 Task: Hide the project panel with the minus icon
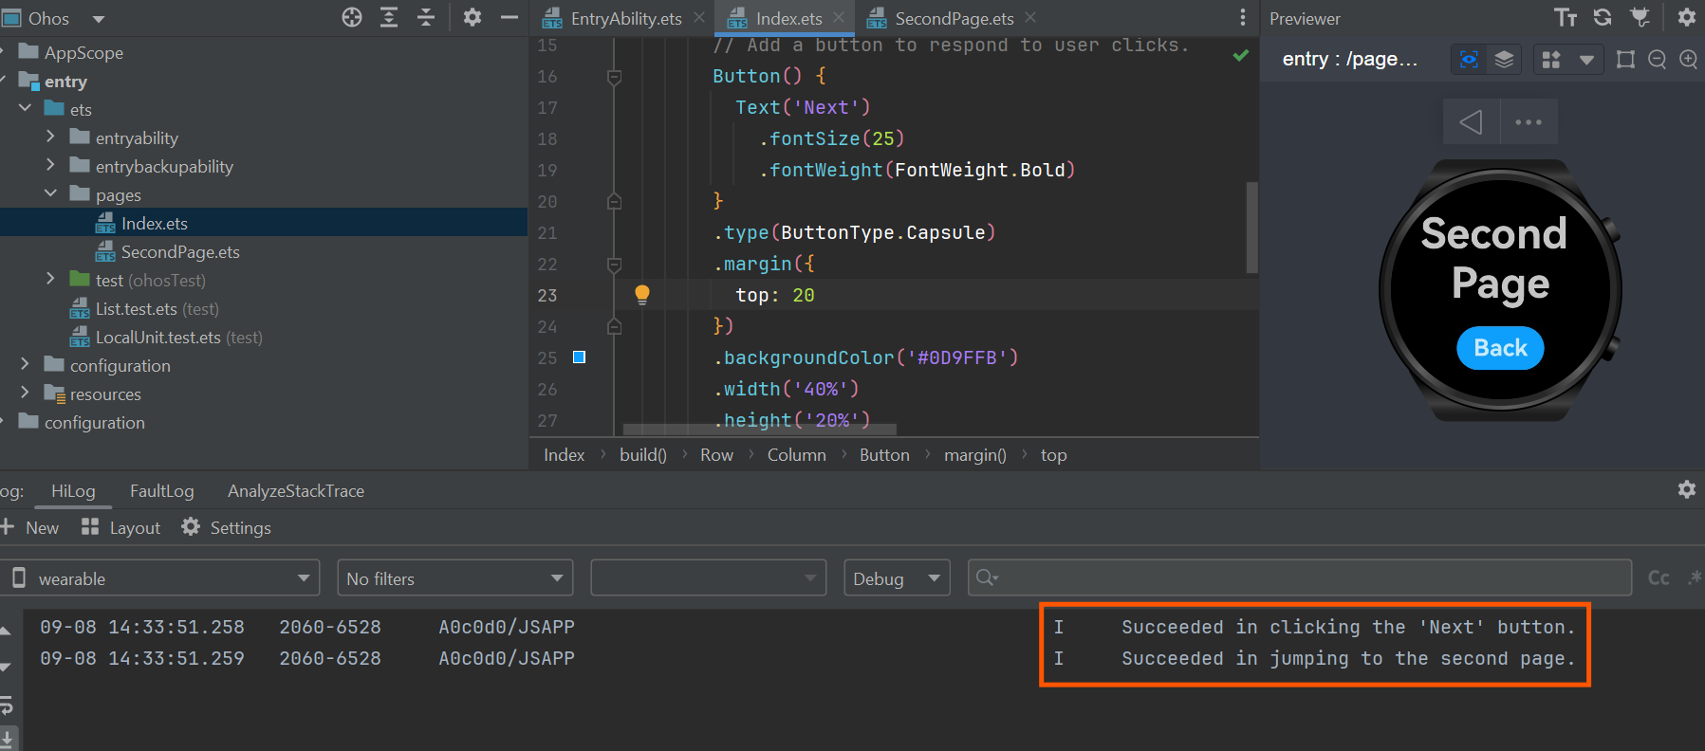510,17
